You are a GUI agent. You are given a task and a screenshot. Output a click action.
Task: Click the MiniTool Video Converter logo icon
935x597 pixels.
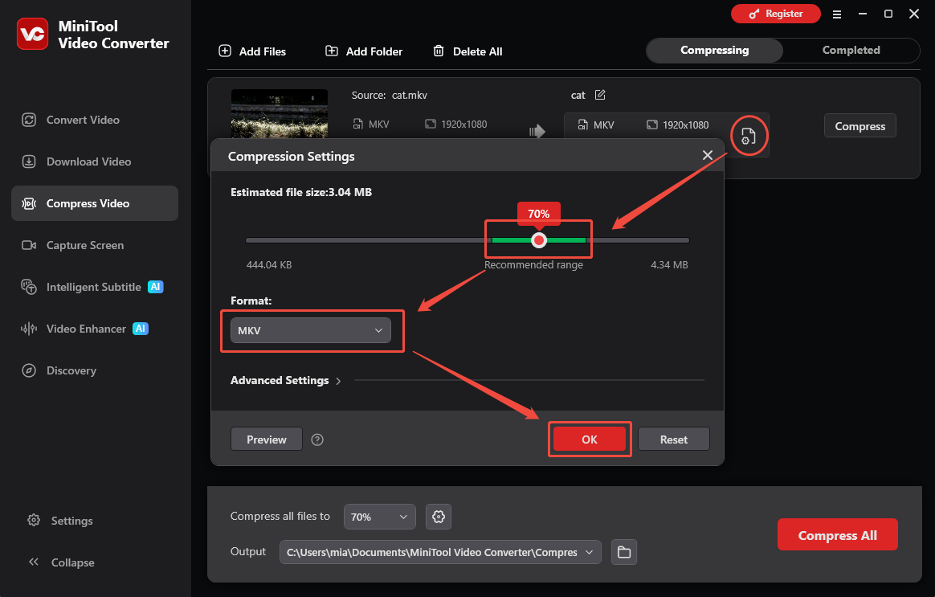click(32, 34)
